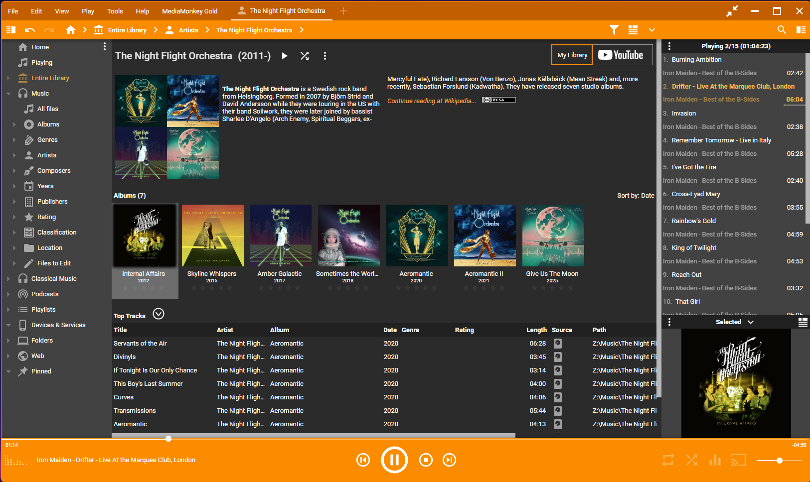Go to Entire Library in breadcrumb
This screenshot has height=482, width=810.
coord(127,30)
